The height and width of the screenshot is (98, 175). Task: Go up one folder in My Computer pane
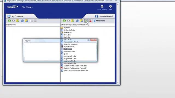click(17, 21)
